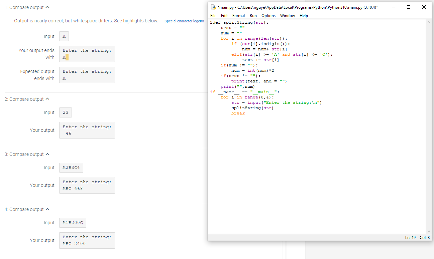Click the scrollbar down arrow in the editor
434x259 pixels.
click(x=429, y=231)
